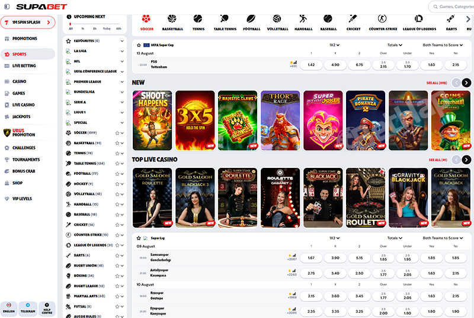Screen dimensions: 474x318
Task: Select the Cricket sport icon
Action: (353, 19)
